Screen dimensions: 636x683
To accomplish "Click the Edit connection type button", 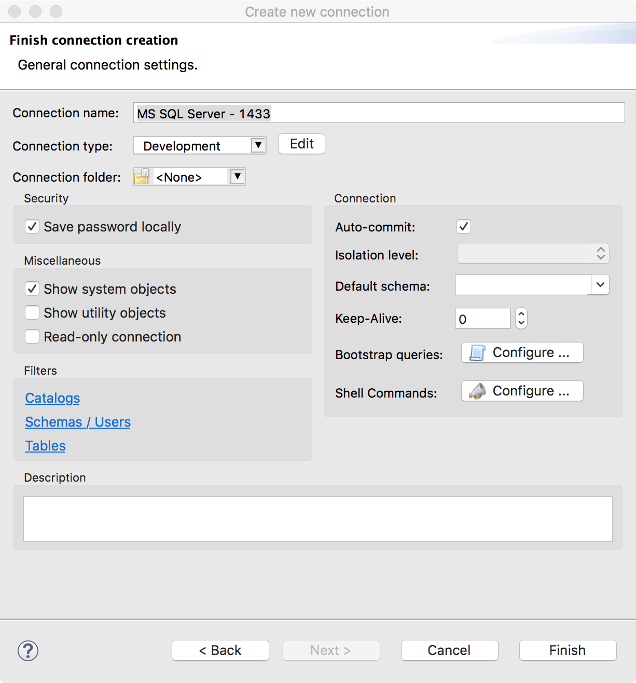I will [x=302, y=144].
